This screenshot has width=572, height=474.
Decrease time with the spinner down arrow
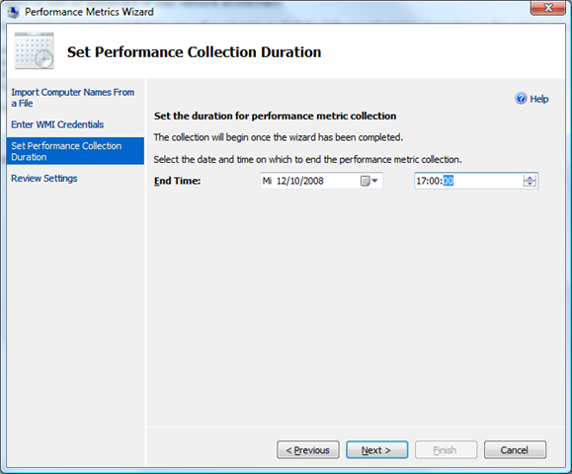click(530, 184)
